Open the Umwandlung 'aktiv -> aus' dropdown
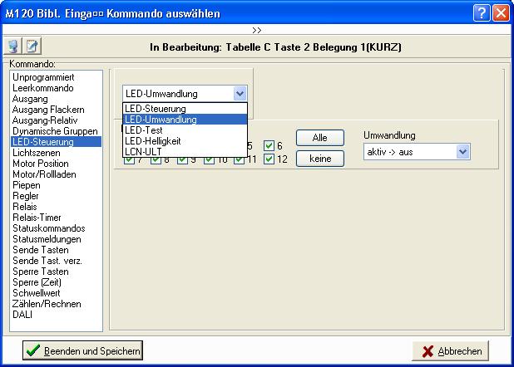 pos(463,152)
